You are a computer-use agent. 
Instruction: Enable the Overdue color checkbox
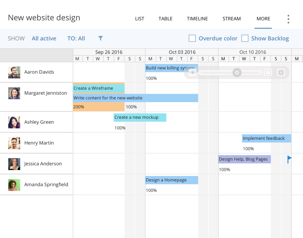tap(192, 38)
